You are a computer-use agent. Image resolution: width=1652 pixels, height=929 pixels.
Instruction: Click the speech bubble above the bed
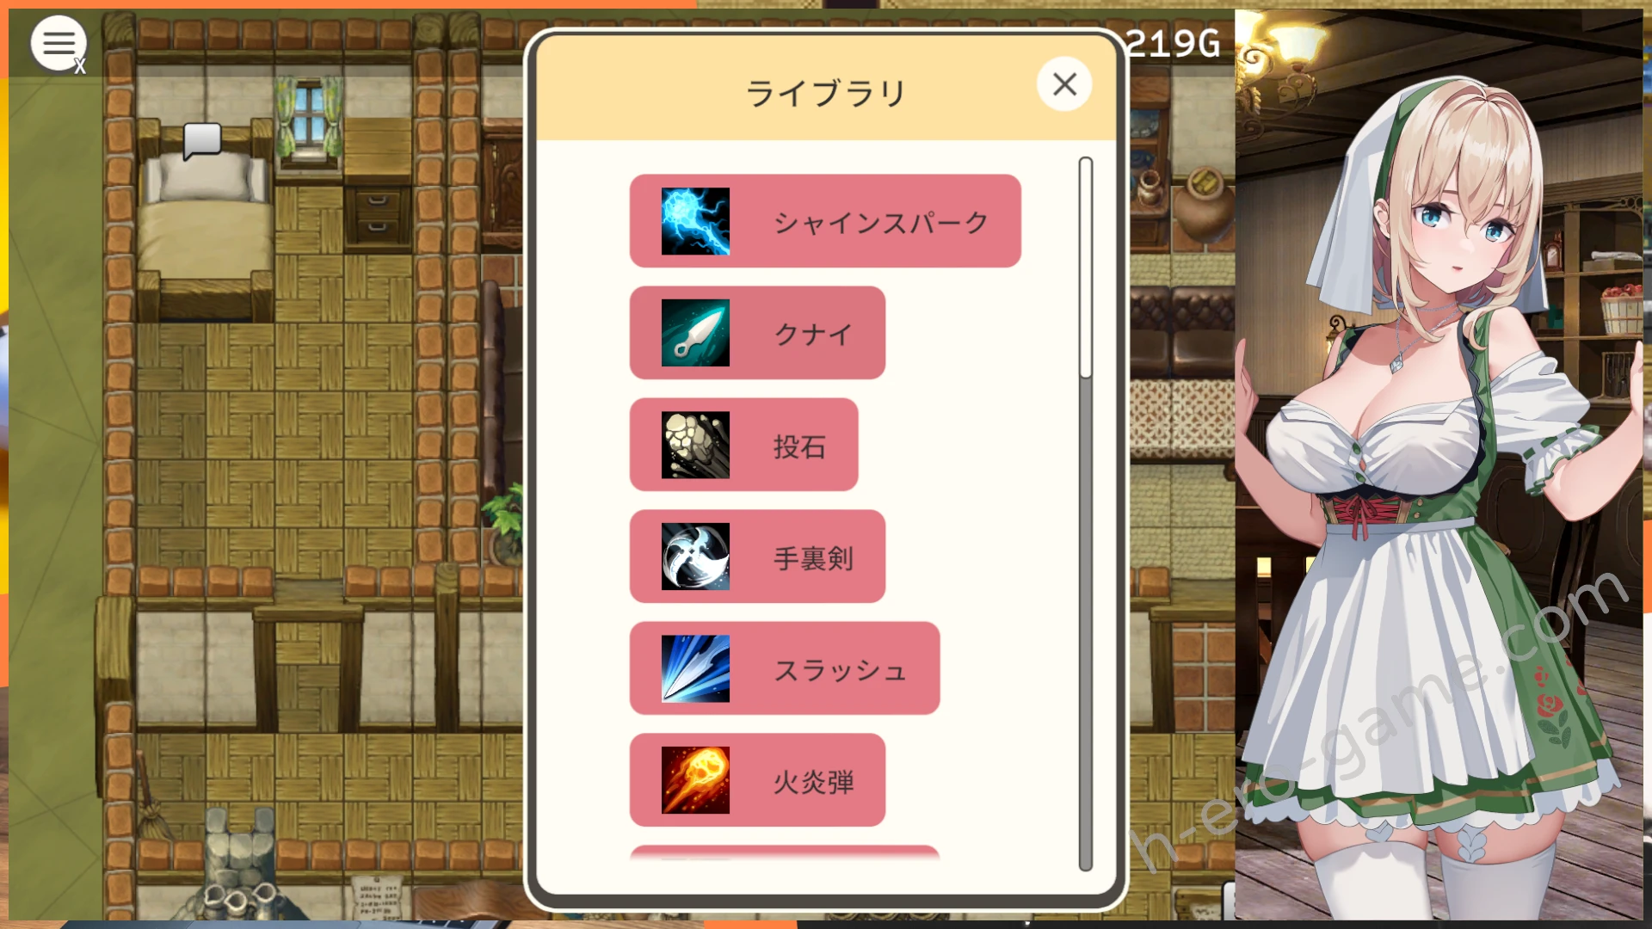[203, 140]
